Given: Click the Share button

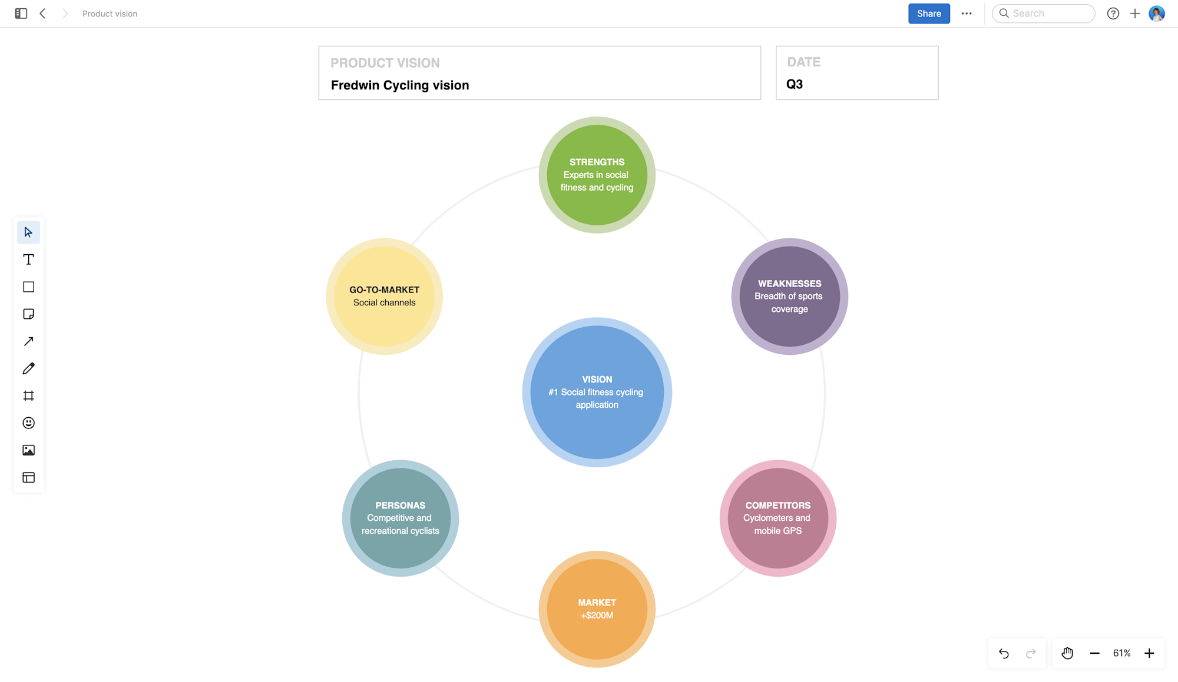Looking at the screenshot, I should 929,14.
